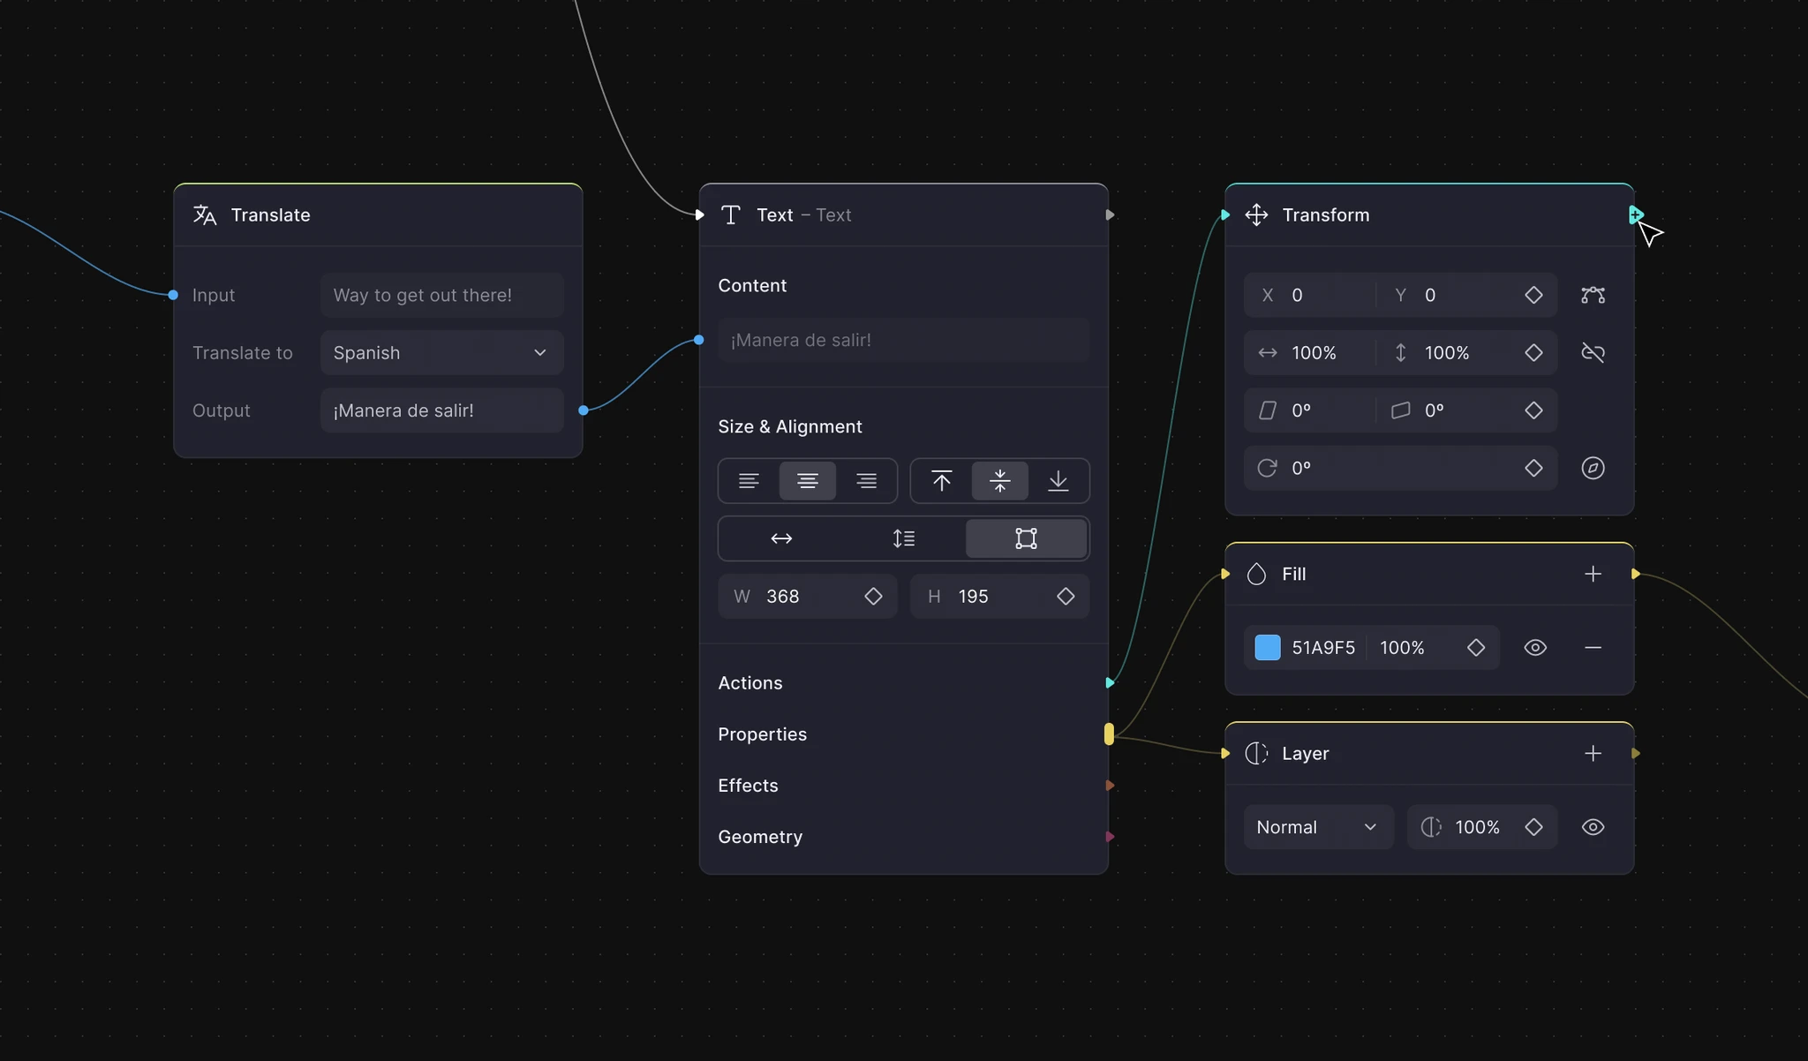Image resolution: width=1808 pixels, height=1061 pixels.
Task: Add a new fill with the plus button
Action: click(1593, 574)
